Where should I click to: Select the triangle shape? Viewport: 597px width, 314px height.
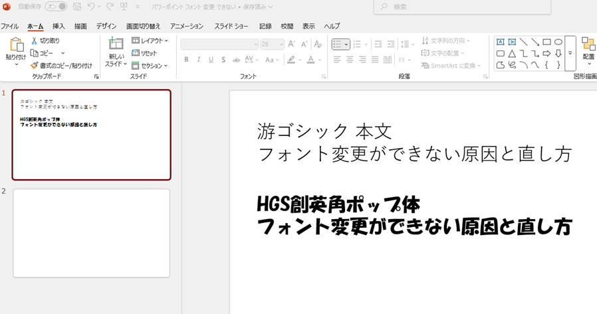tap(512, 54)
